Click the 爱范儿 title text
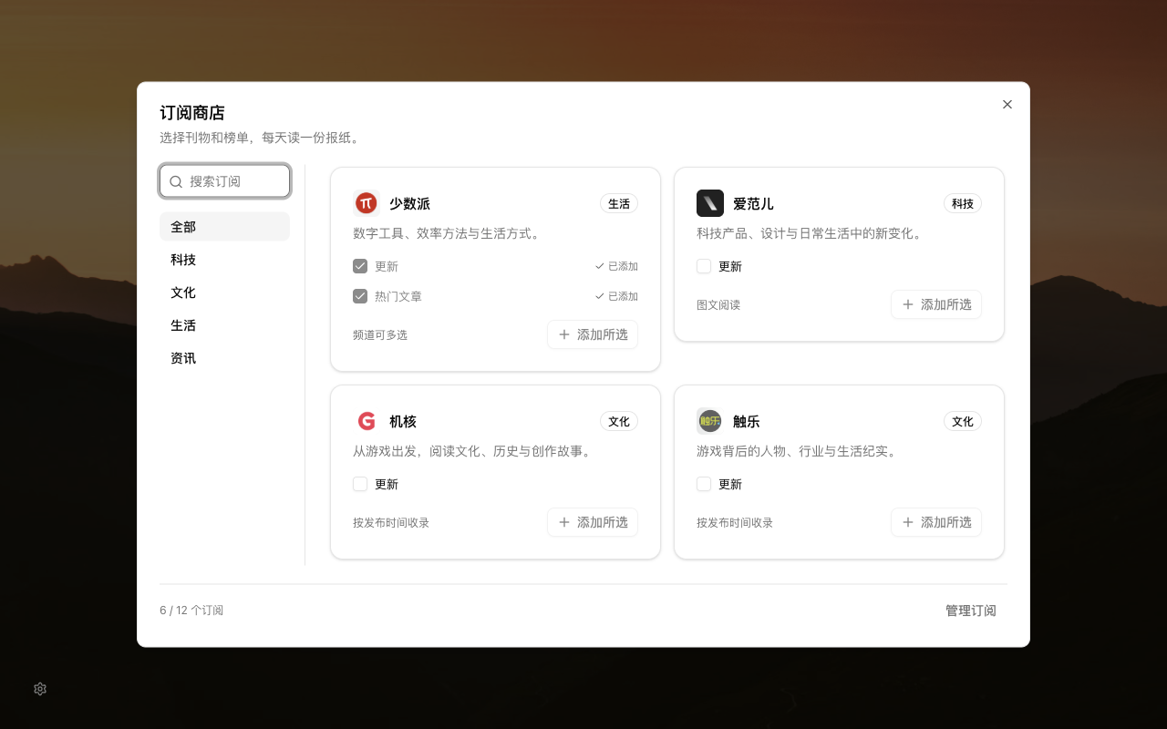Viewport: 1167px width, 729px height. pyautogui.click(x=753, y=203)
